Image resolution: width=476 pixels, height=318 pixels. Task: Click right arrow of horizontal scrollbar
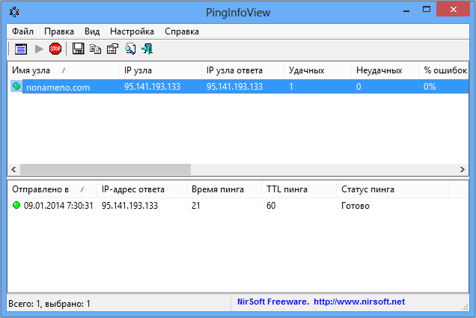[462, 169]
